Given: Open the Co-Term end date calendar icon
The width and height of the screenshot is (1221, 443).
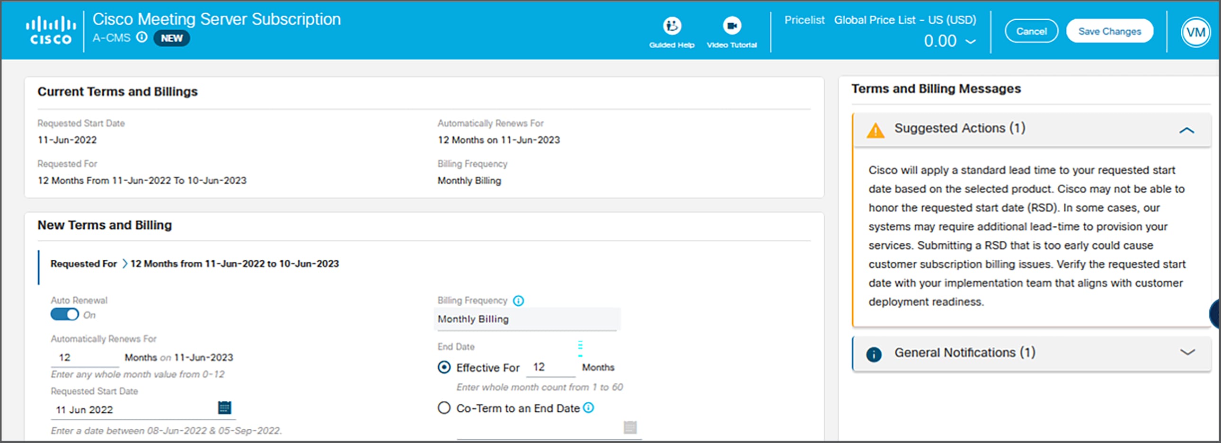Looking at the screenshot, I should tap(630, 427).
